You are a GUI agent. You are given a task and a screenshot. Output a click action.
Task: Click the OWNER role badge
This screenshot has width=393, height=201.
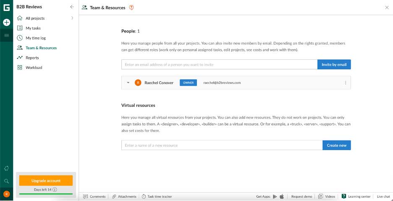point(188,82)
